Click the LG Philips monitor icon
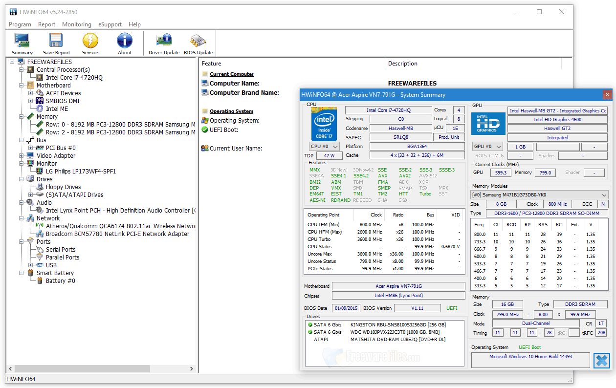 click(38, 171)
